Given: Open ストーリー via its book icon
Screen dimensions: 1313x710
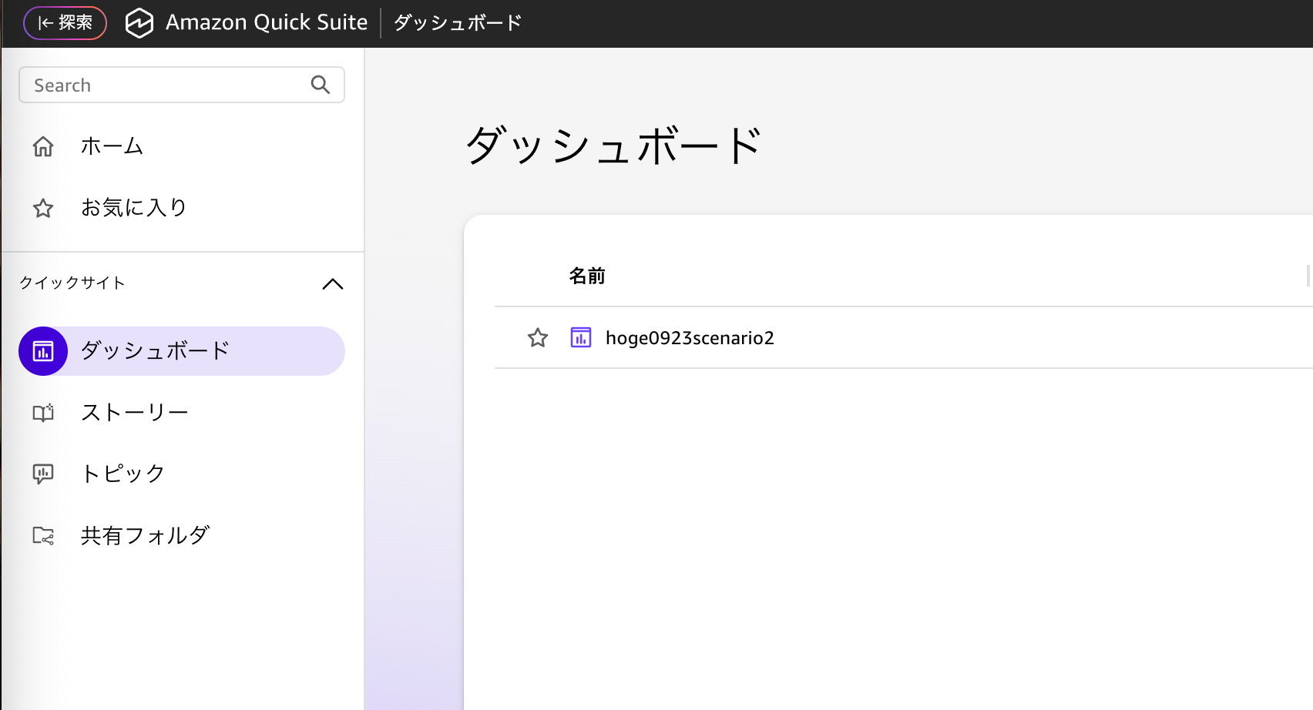Looking at the screenshot, I should (x=43, y=412).
